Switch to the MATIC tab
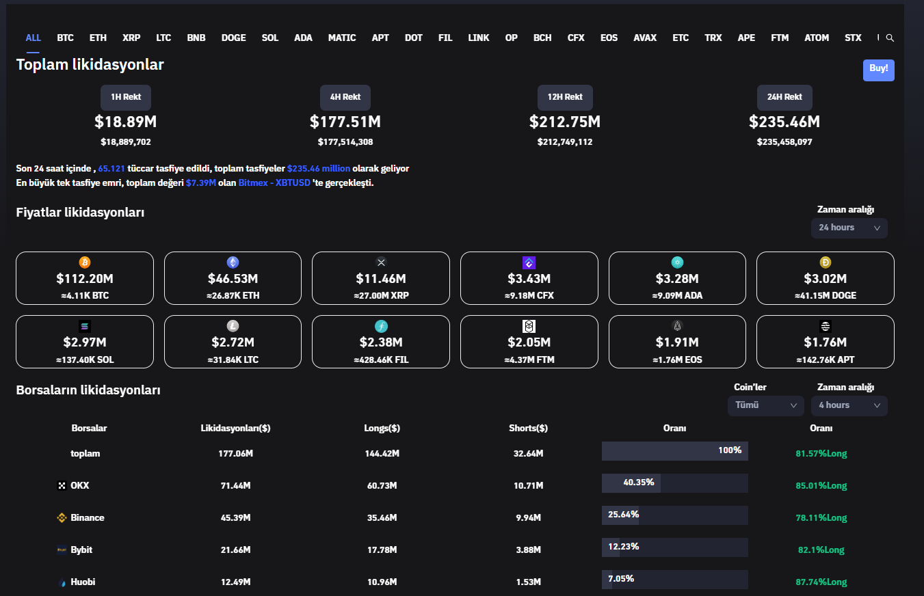The image size is (924, 596). [342, 38]
